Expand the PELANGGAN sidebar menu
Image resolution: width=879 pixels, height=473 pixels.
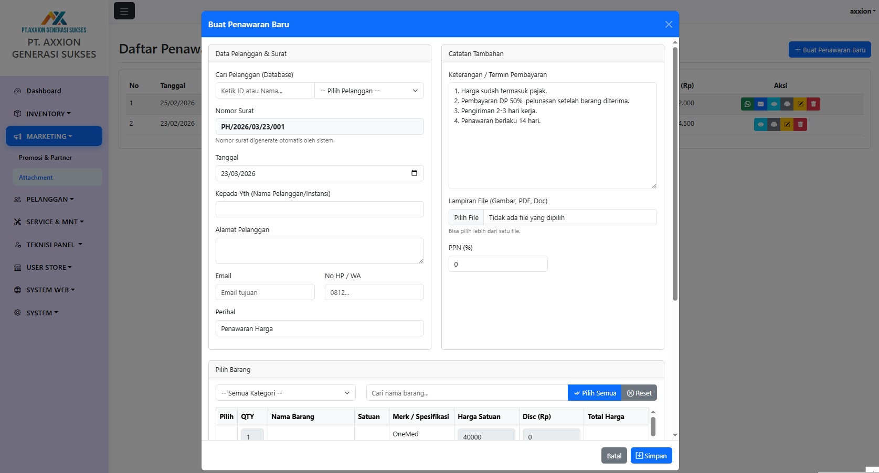[54, 199]
